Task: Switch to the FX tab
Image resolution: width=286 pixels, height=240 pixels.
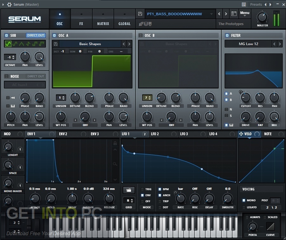Action: point(81,19)
